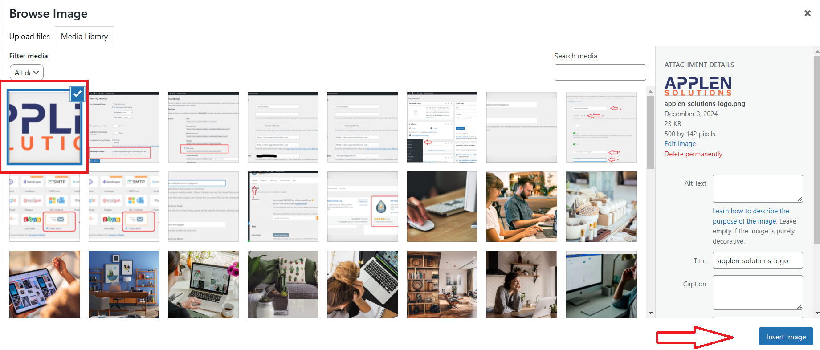Select the tablet with photo gallery thumbnail
Image resolution: width=820 pixels, height=350 pixels.
tap(45, 285)
